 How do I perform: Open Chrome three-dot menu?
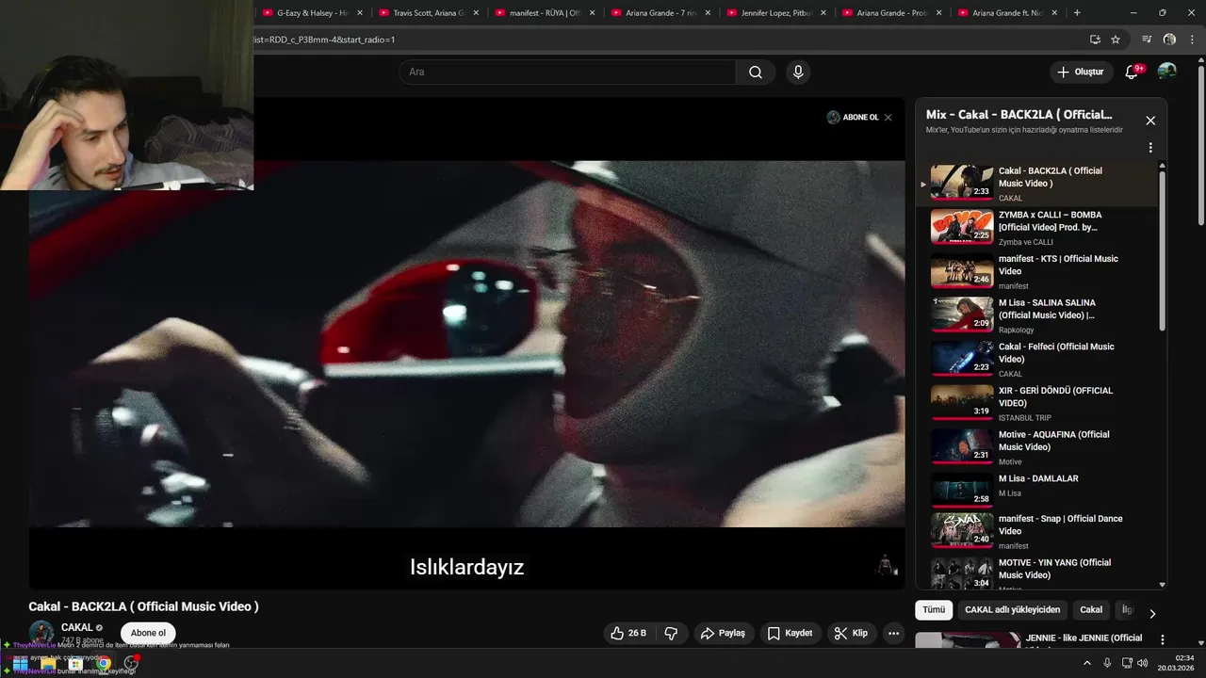[1192, 40]
